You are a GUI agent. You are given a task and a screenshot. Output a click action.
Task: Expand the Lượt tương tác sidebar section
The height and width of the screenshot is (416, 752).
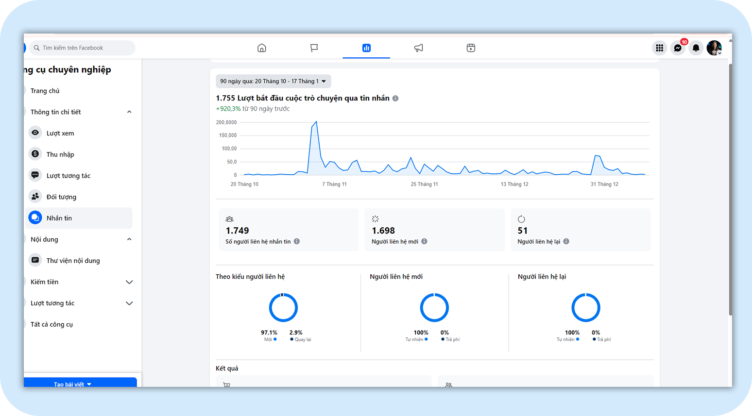[129, 303]
